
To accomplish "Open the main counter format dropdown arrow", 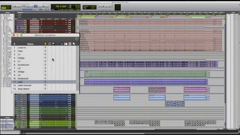I will point(67,6).
